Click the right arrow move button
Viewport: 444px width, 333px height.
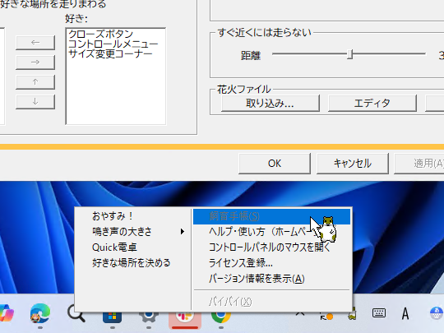[x=35, y=62]
